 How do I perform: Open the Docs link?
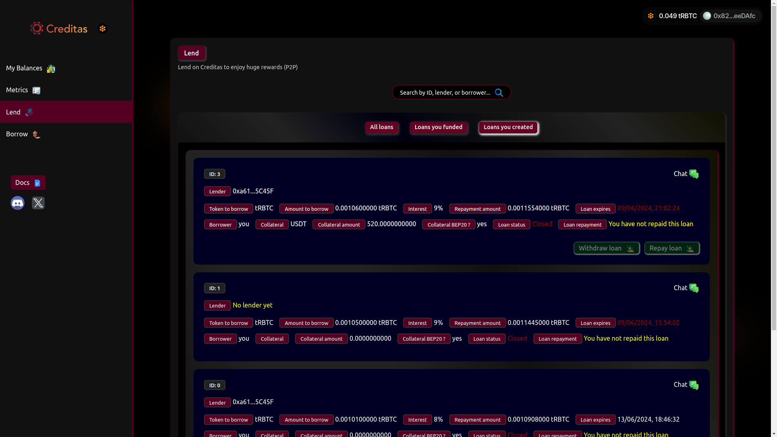(28, 183)
